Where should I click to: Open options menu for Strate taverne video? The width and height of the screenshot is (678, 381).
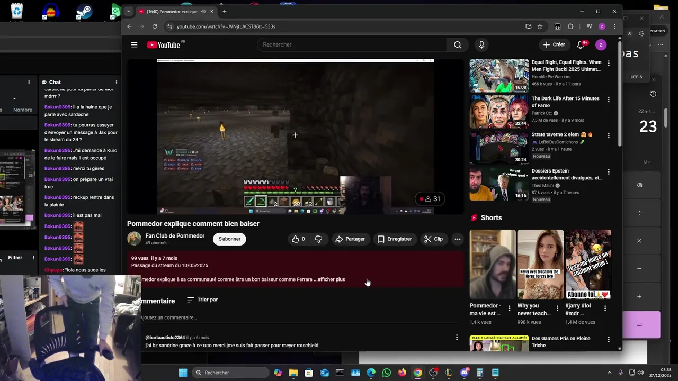(x=609, y=135)
